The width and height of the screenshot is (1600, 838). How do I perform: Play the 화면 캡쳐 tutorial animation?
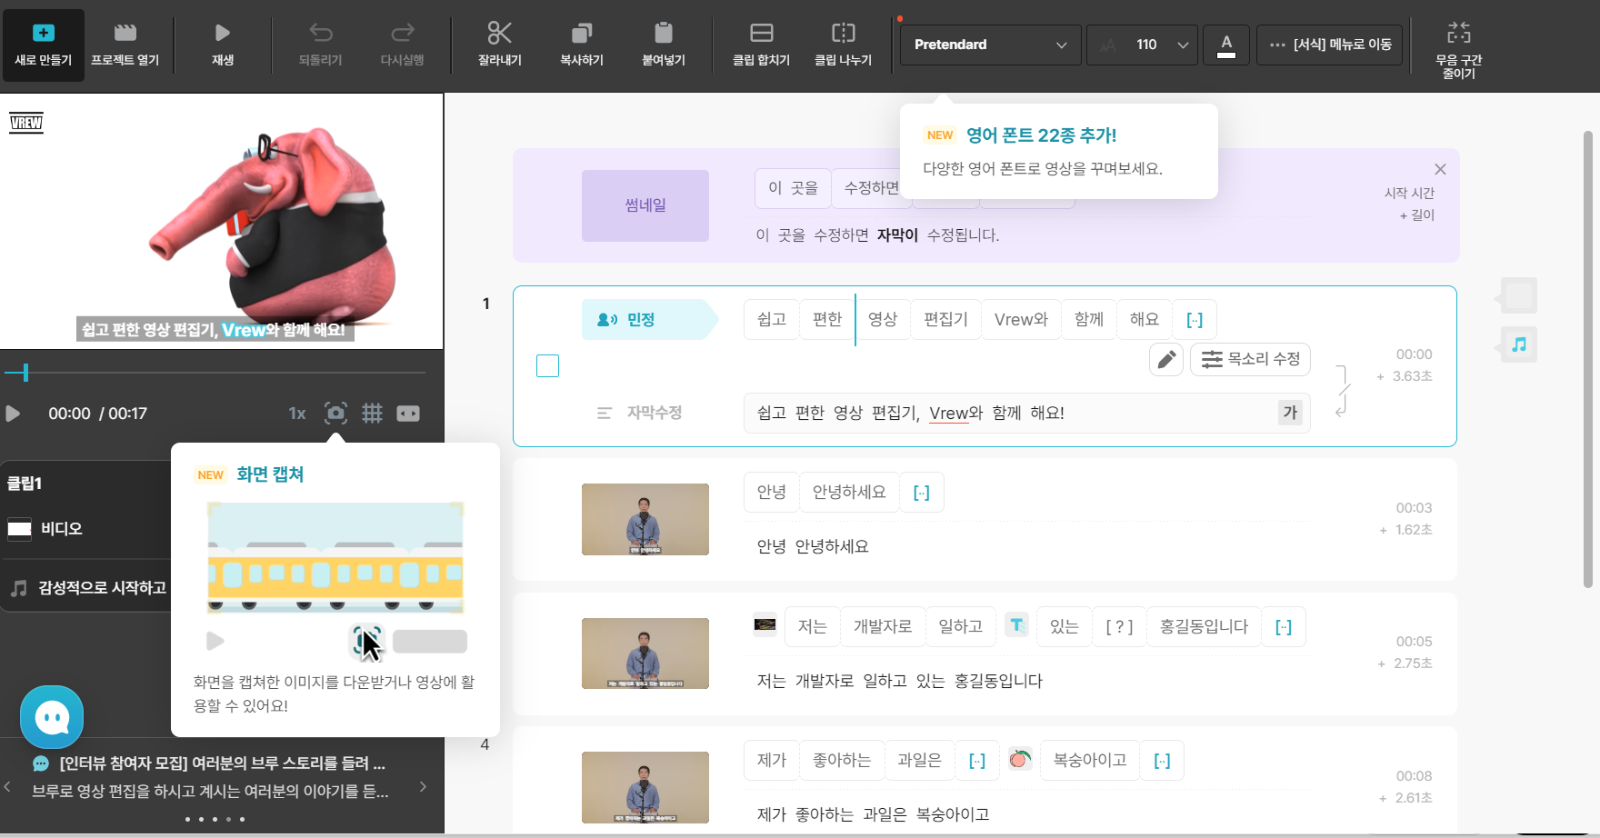(215, 641)
